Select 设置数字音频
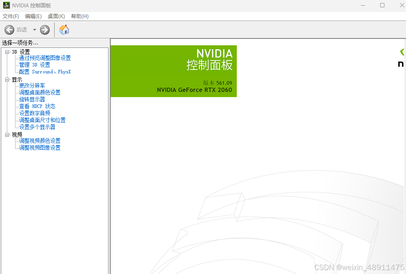This screenshot has width=406, height=274. [34, 113]
